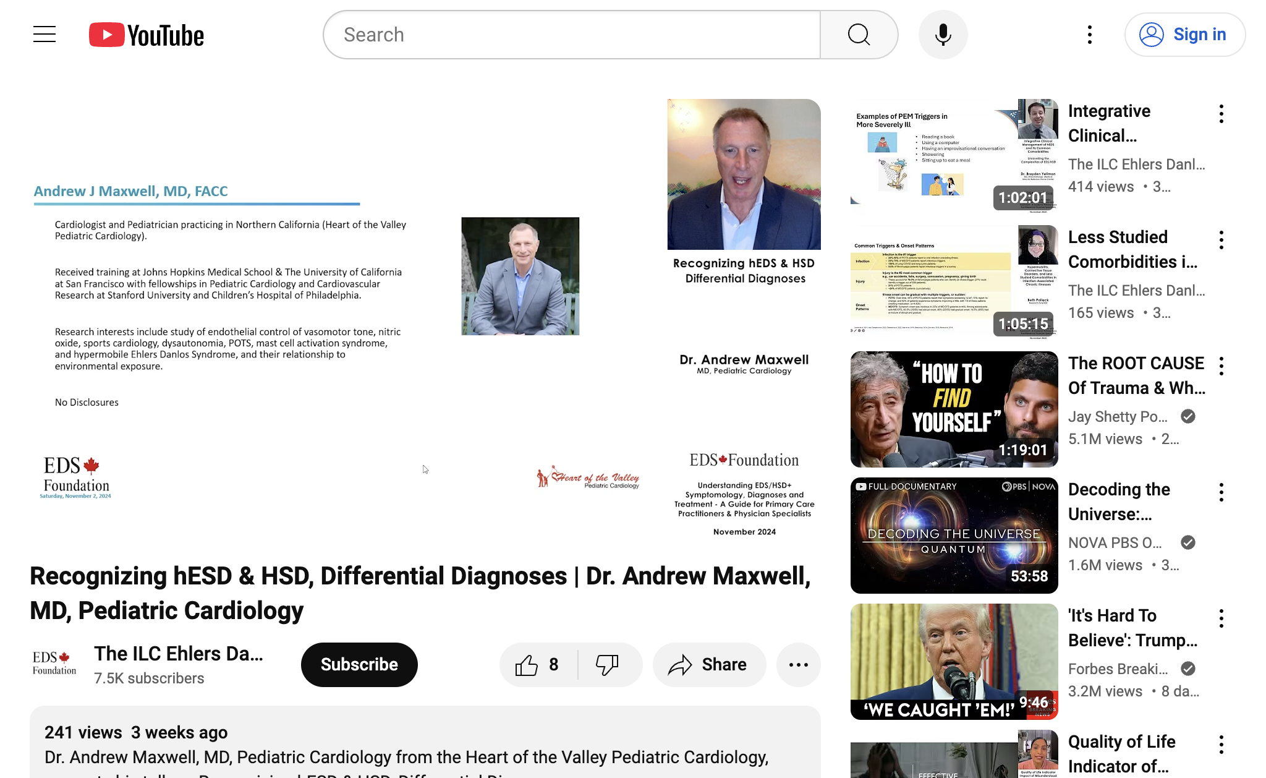
Task: Open options menu for ROOT CAUSE video
Action: click(1221, 366)
